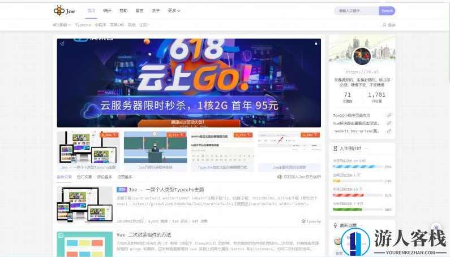Click the 1,701 comment count stat
Image resolution: width=450 pixels, height=257 pixels.
376,97
